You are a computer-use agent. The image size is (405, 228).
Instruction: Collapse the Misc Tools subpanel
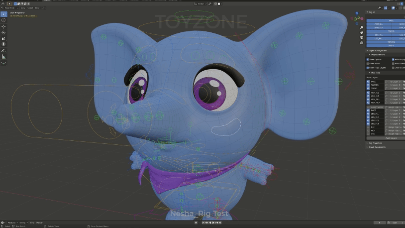click(x=369, y=73)
